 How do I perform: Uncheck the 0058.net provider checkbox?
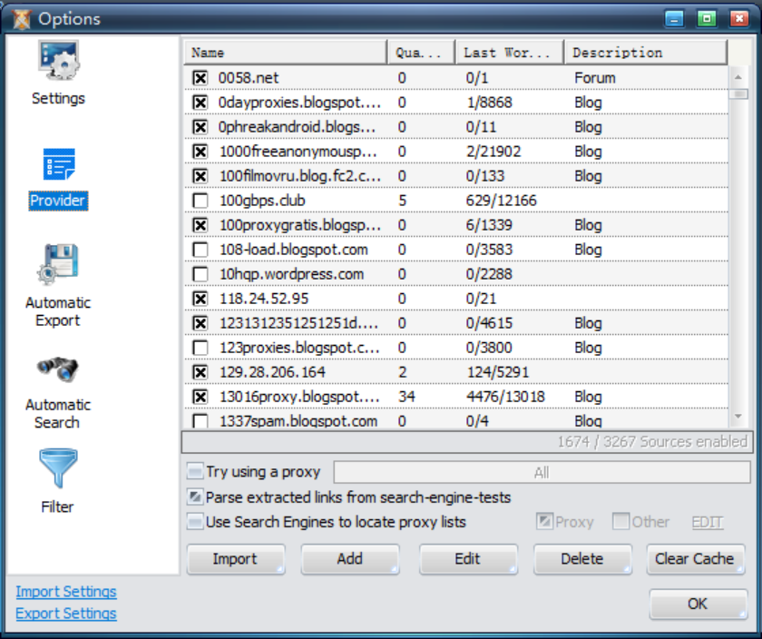pos(200,78)
